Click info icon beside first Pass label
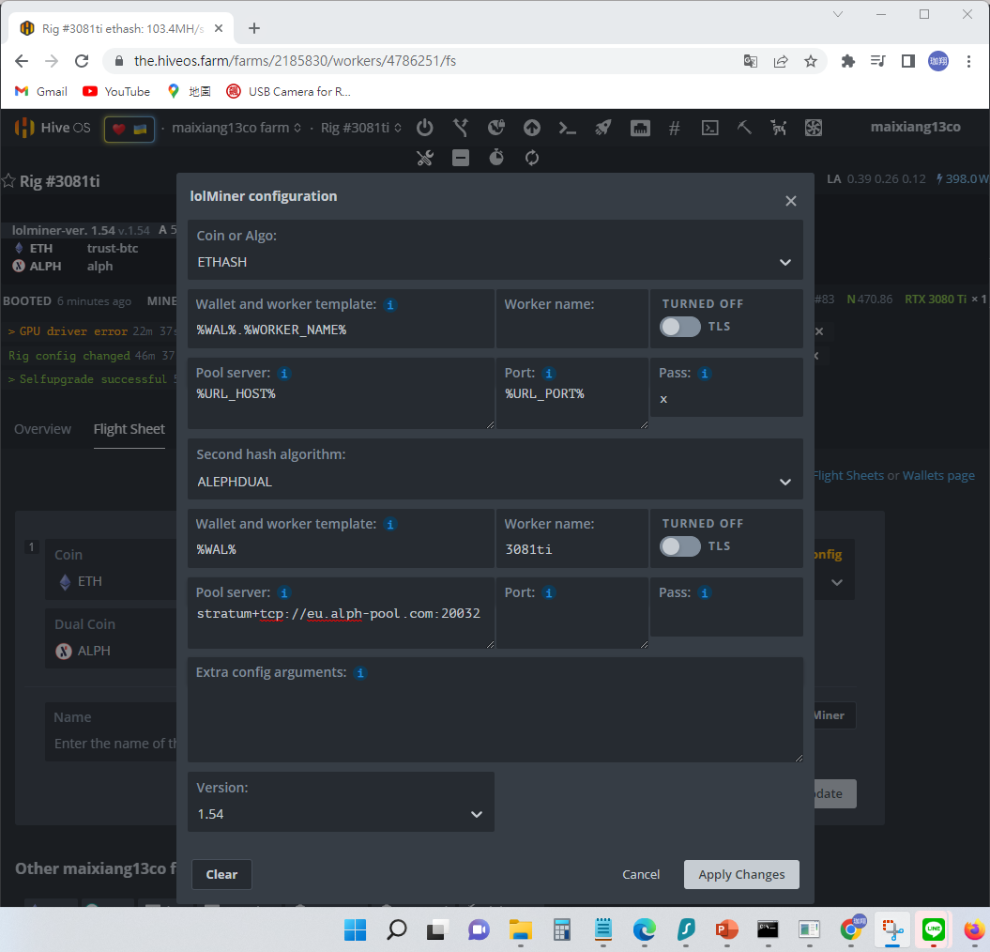The height and width of the screenshot is (952, 990). click(705, 374)
